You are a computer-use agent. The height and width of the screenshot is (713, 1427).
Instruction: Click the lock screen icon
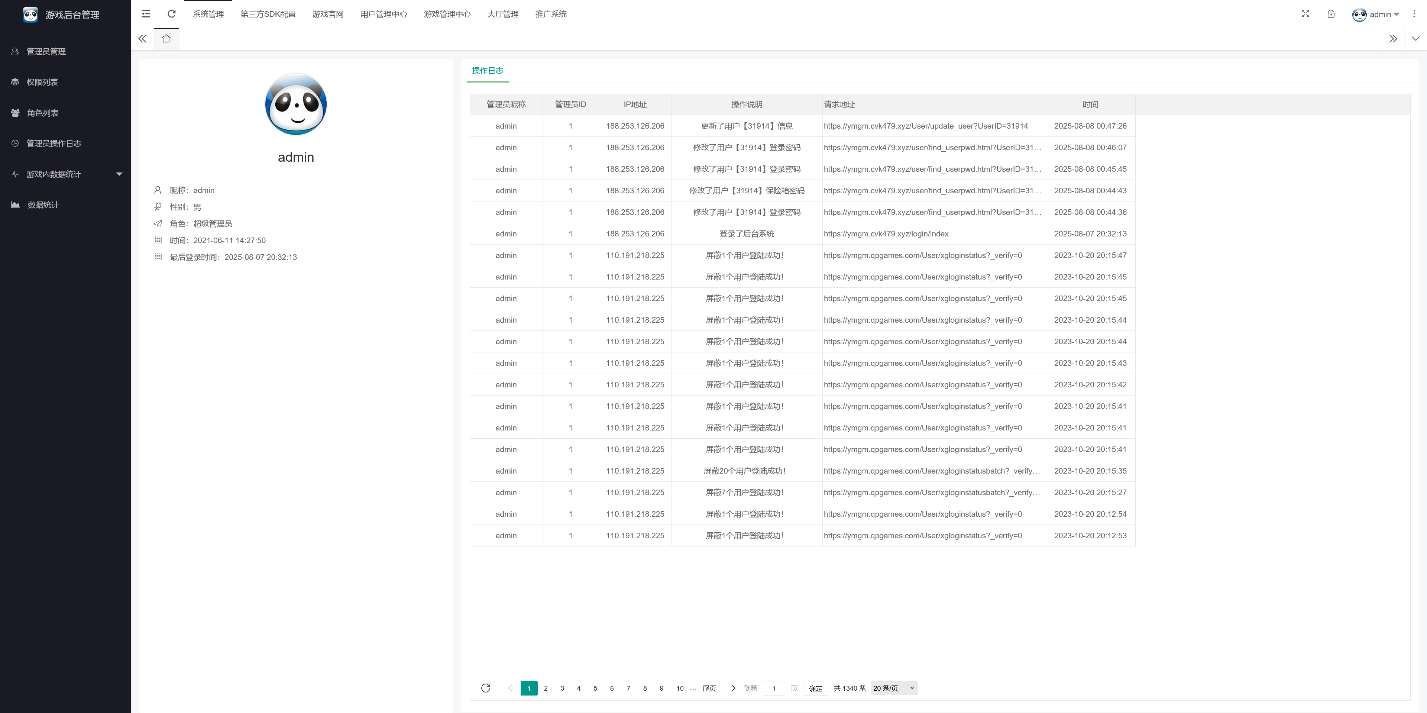tap(1331, 14)
